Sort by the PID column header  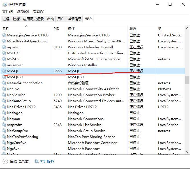tap(59, 29)
